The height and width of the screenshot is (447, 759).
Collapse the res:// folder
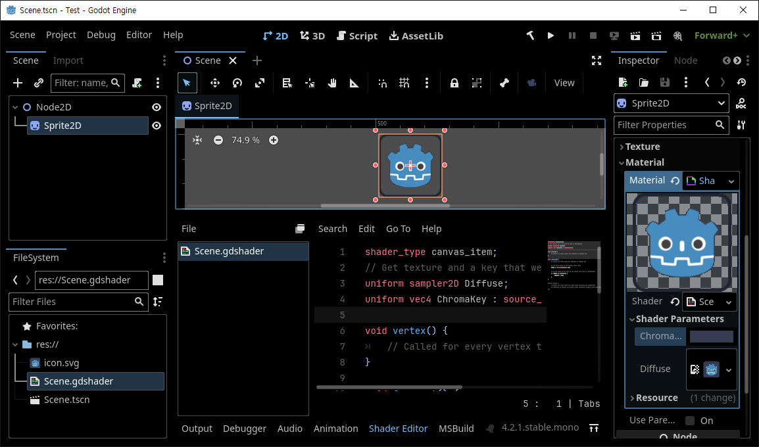pyautogui.click(x=15, y=344)
